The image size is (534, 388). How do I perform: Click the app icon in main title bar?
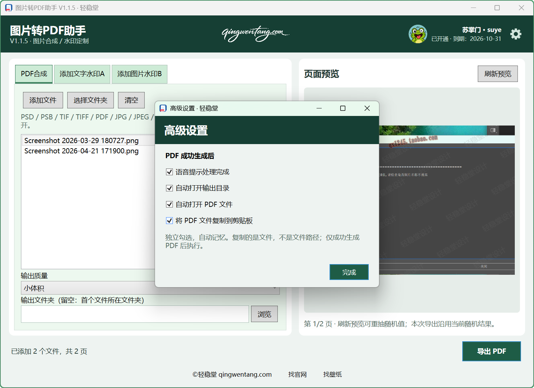point(9,8)
